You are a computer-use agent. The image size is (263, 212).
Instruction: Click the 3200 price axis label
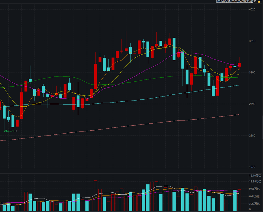coord(252,72)
